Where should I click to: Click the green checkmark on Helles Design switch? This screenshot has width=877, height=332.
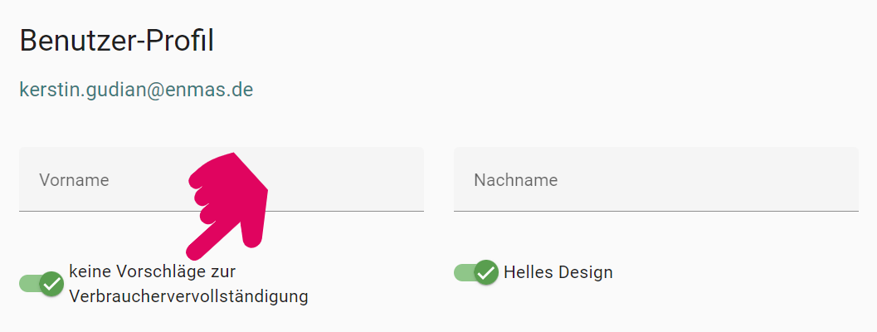click(x=485, y=272)
